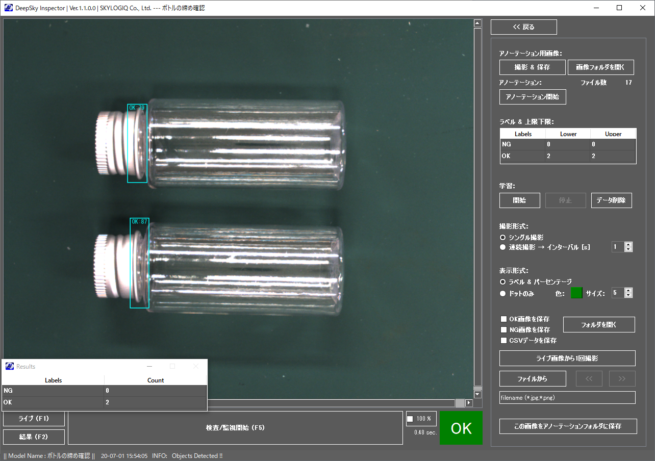
Task: Click the next file >> button
Action: click(622, 378)
